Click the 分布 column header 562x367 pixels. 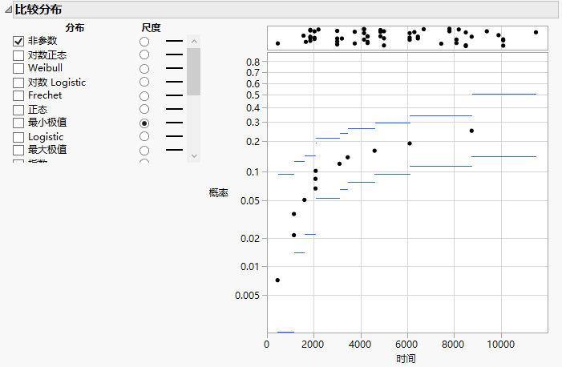(75, 27)
